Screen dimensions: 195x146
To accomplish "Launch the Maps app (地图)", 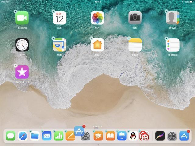I will tap(60, 45).
